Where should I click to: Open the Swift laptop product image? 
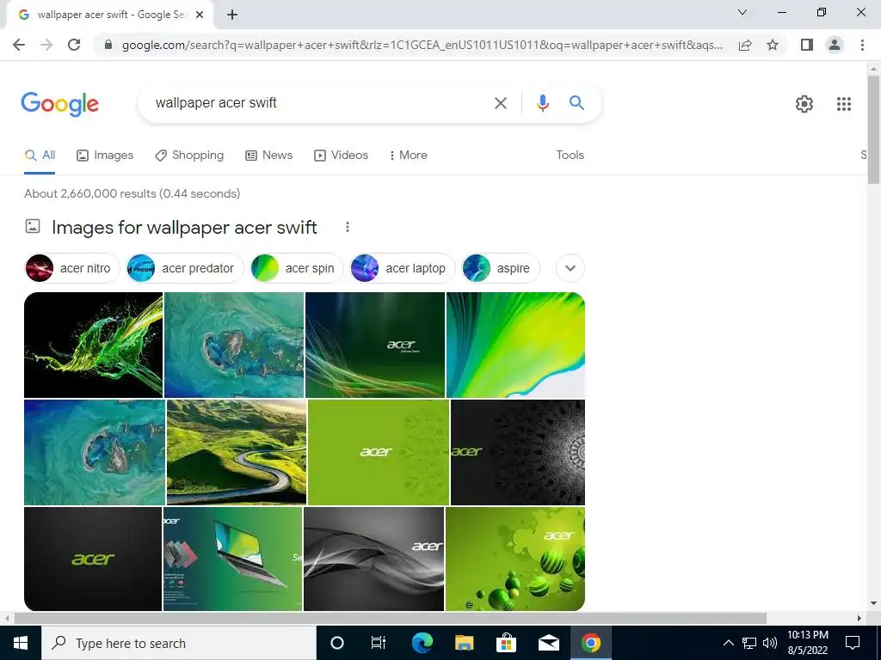point(232,559)
